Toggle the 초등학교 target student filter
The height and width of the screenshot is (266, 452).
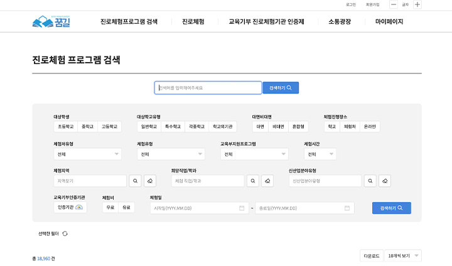point(65,126)
